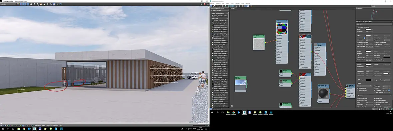Image resolution: width=393 pixels, height=131 pixels.
Task: Click the save image disk icon in frame buffer
Action: pos(38,4)
